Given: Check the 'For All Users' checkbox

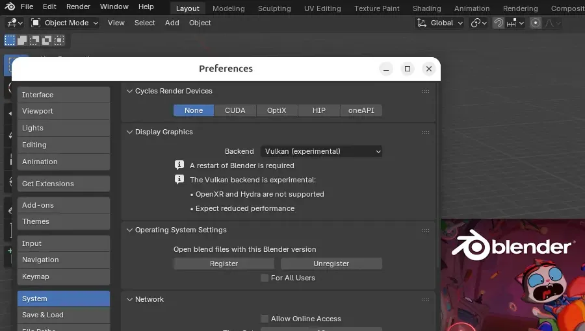Looking at the screenshot, I should [x=265, y=278].
